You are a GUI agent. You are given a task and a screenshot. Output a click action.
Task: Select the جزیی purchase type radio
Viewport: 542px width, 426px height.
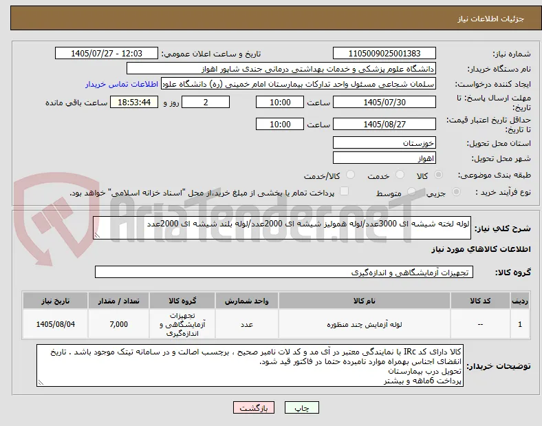[456, 191]
